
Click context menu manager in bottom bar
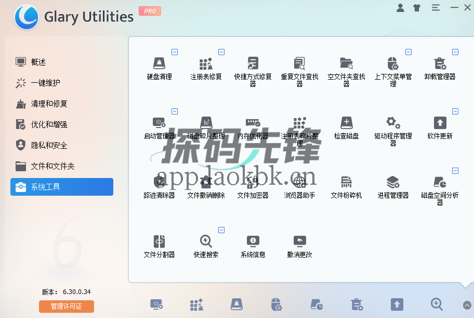tap(276, 304)
